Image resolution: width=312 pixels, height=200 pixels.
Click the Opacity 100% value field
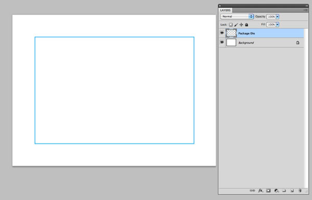(x=271, y=17)
